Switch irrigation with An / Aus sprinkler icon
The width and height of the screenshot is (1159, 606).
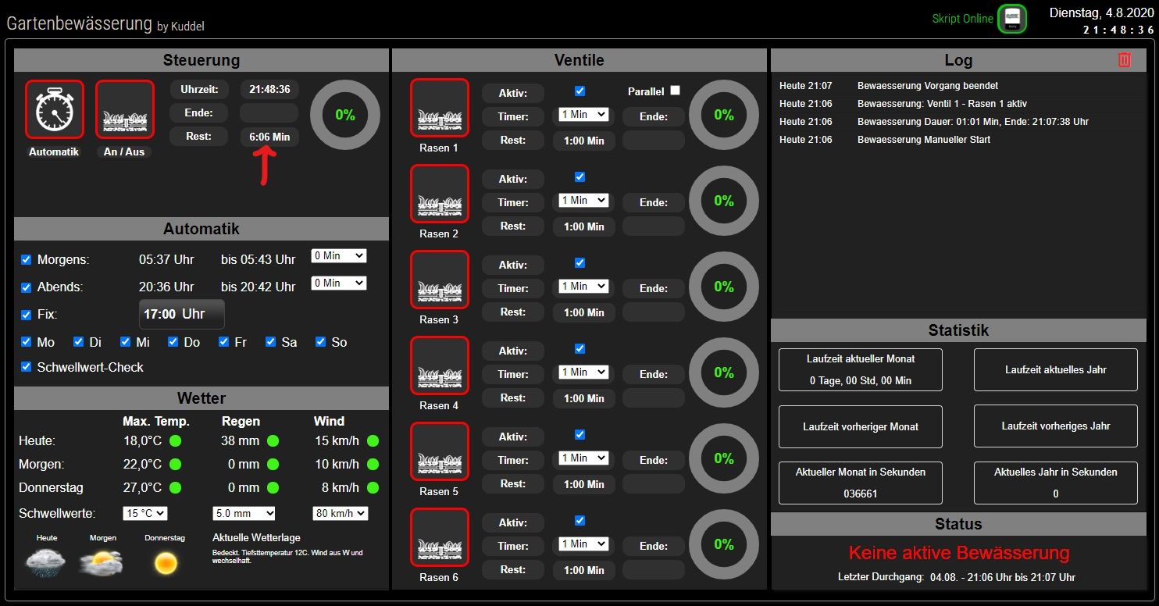(x=125, y=109)
